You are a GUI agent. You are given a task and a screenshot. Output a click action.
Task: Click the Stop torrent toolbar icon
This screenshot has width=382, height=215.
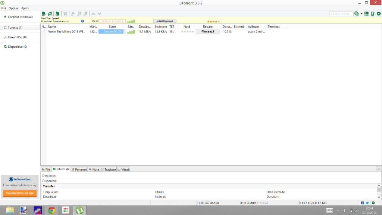[85, 14]
